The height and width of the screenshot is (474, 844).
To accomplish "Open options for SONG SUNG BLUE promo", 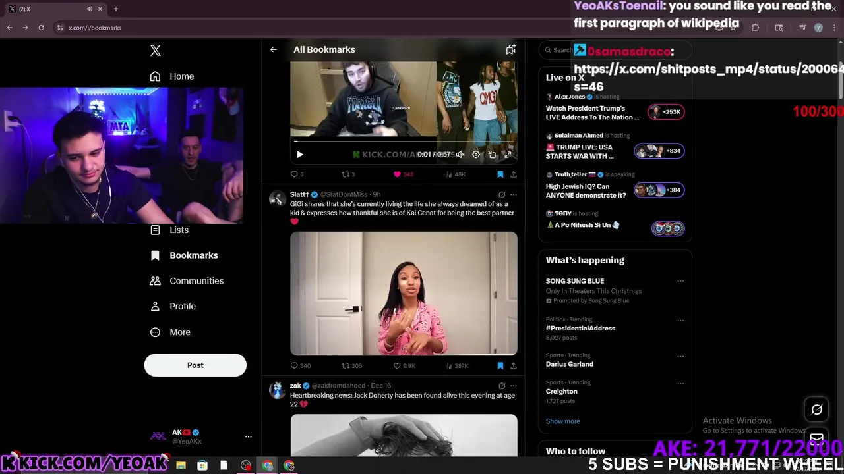I will click(x=680, y=281).
